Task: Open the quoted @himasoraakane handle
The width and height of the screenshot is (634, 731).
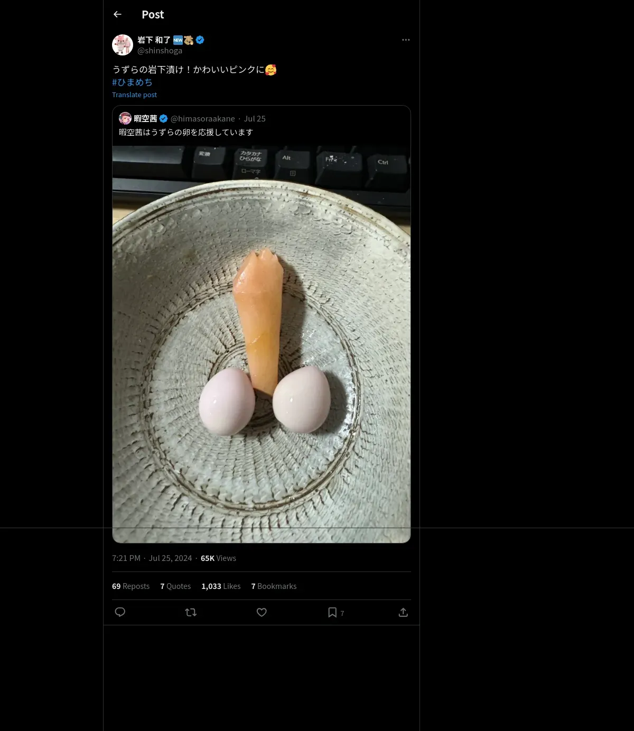Action: coord(203,119)
